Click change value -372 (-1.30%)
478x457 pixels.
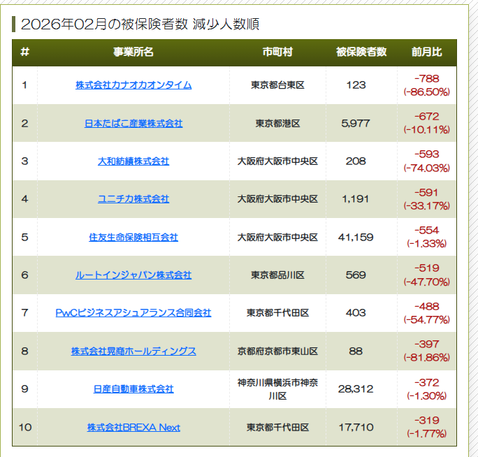pos(427,389)
